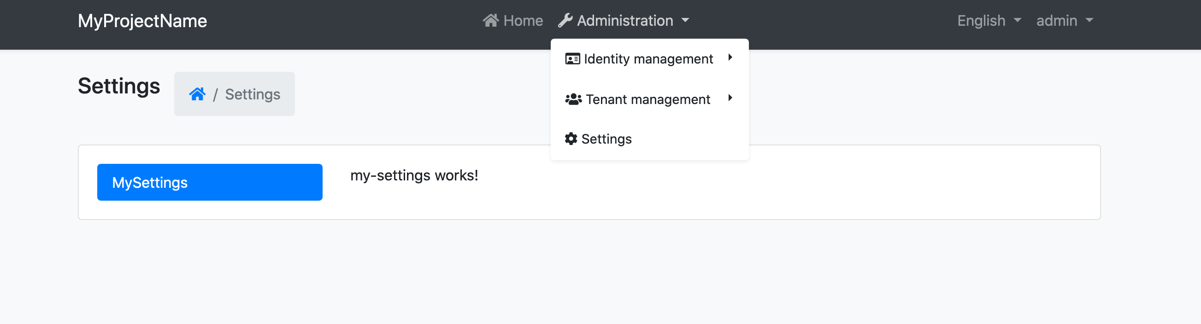
Task: Click the MyProjectName brand link
Action: click(142, 21)
